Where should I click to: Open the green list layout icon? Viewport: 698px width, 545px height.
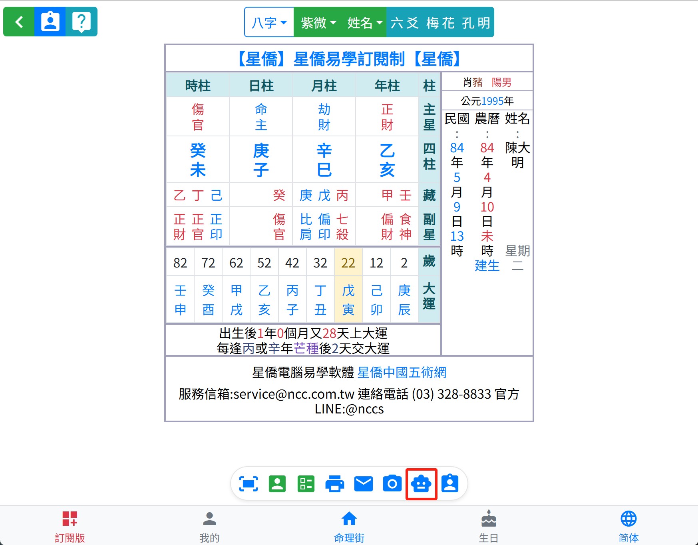(x=306, y=484)
